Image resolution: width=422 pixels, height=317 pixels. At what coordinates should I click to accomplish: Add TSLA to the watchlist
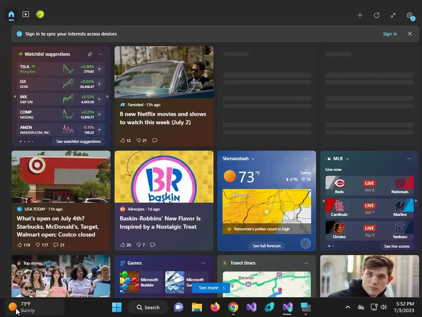(99, 69)
